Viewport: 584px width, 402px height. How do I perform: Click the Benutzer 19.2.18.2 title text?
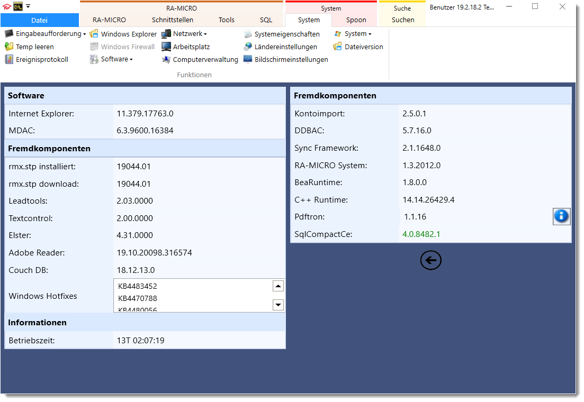coord(462,7)
